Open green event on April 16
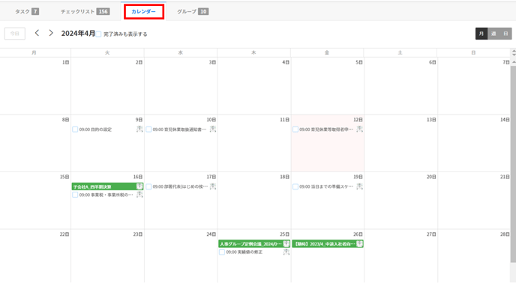Screen dimensions: 516x283 [x=107, y=186]
